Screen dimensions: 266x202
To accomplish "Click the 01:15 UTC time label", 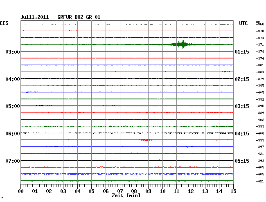I will [x=242, y=52].
